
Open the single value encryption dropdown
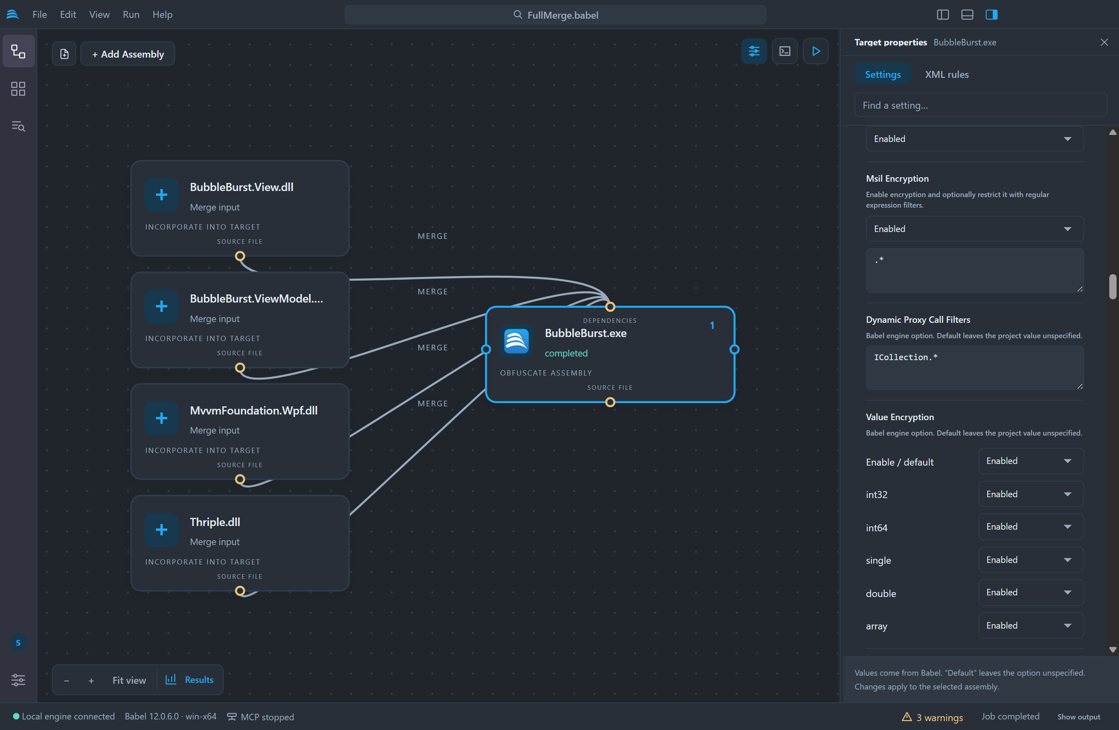click(x=1031, y=560)
